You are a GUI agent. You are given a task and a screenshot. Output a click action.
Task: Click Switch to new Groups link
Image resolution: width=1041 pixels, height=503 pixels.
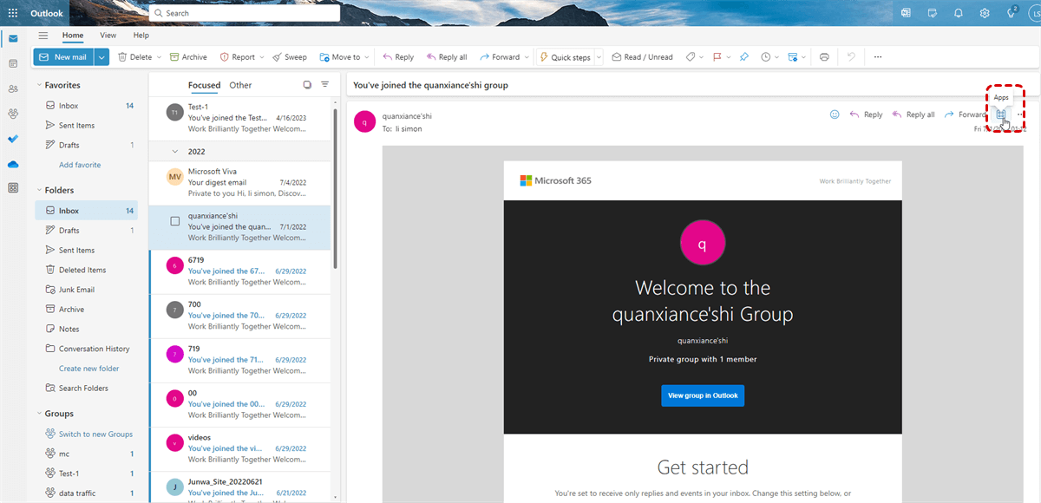coord(88,434)
